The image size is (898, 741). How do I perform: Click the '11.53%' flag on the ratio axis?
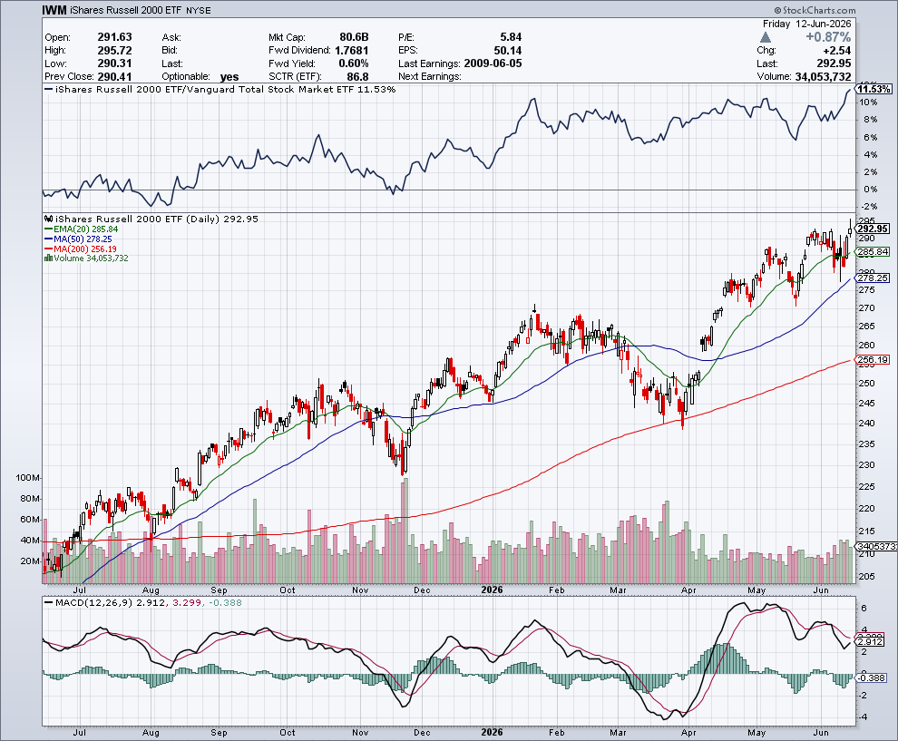(x=874, y=89)
